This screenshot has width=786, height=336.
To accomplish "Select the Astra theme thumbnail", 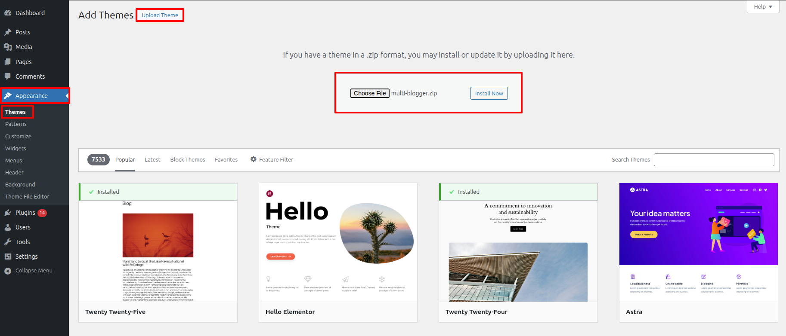I will pos(698,242).
